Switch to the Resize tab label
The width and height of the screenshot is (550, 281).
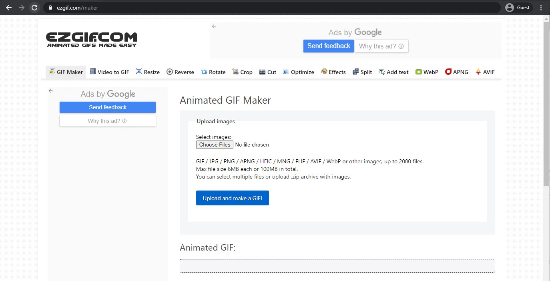click(152, 72)
